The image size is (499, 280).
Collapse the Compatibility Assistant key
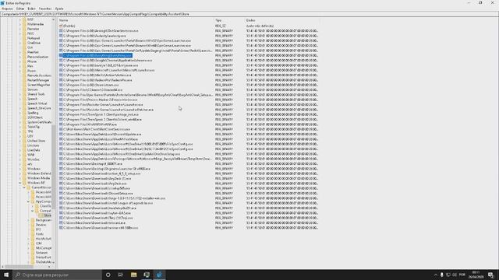(x=33, y=211)
